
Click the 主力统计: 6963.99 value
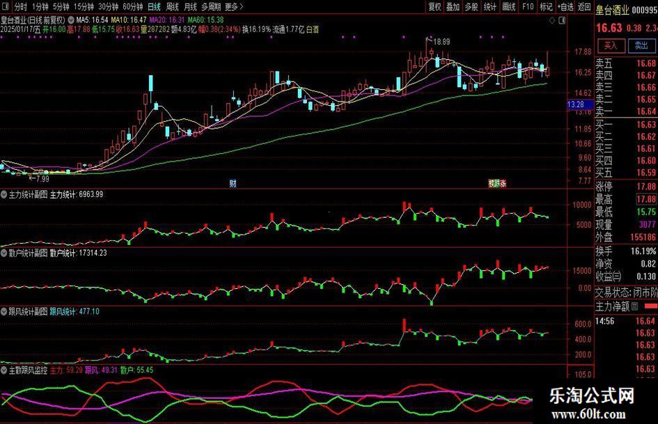point(77,194)
